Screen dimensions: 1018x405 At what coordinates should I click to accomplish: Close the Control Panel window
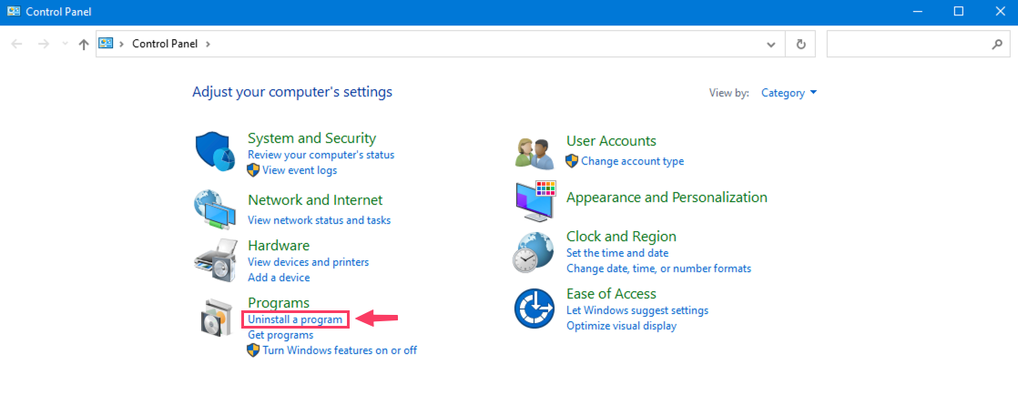pyautogui.click(x=999, y=11)
